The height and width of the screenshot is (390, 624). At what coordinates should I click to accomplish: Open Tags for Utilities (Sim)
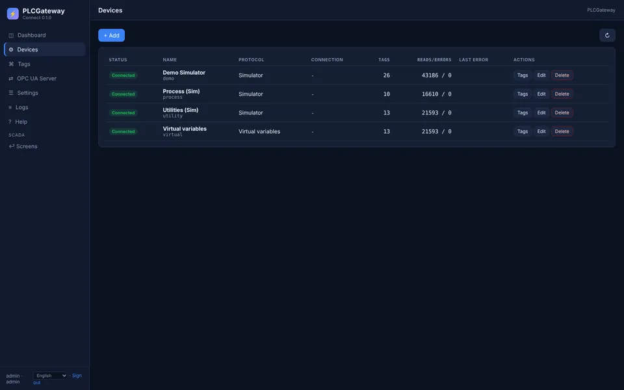point(523,112)
